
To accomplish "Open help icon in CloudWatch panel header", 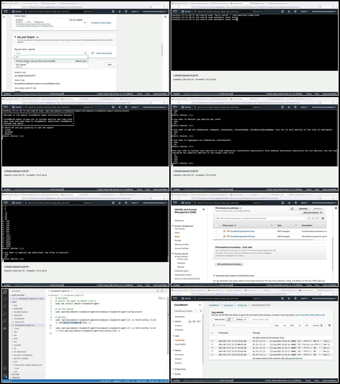I will click(x=296, y=298).
